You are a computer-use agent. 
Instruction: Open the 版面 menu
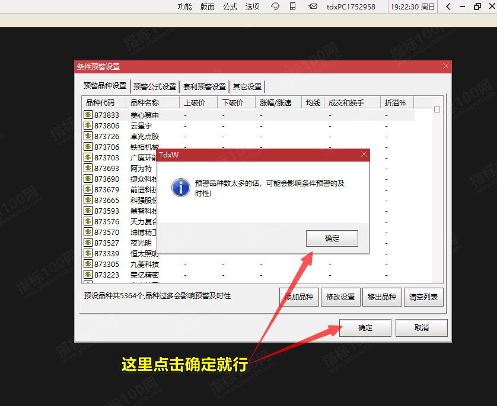click(x=208, y=7)
